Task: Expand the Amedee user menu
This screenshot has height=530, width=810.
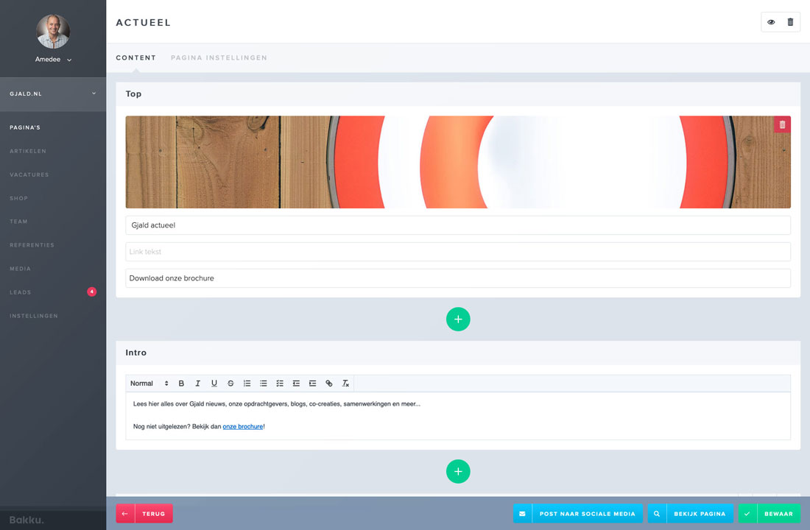Action: [52, 60]
